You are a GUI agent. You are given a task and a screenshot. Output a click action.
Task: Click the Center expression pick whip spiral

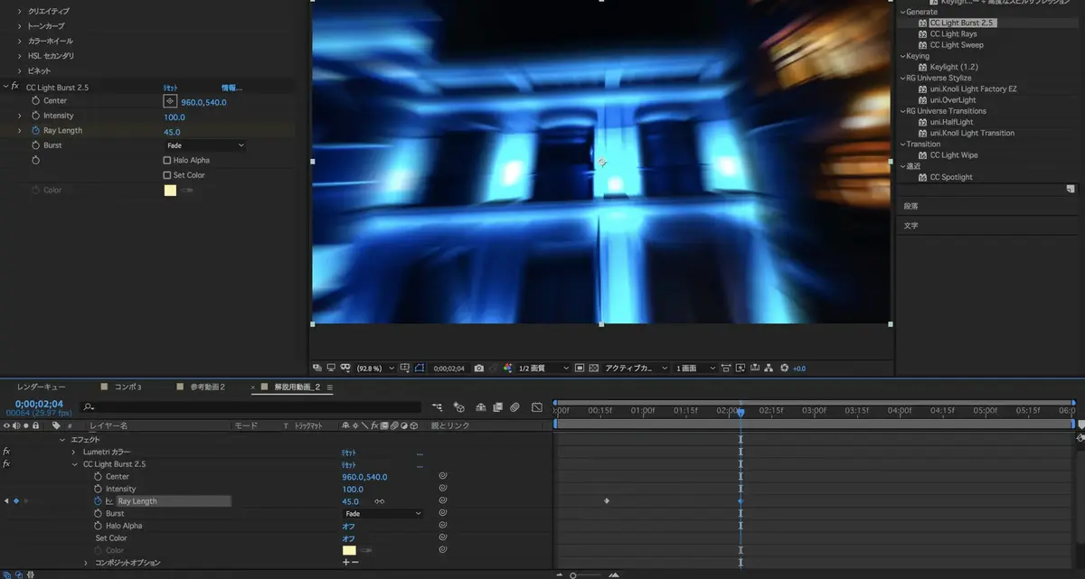(x=443, y=476)
